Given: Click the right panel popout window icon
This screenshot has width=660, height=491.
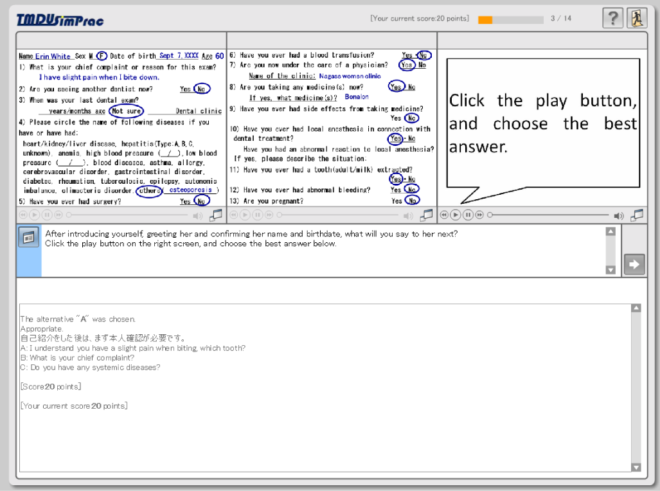Looking at the screenshot, I should point(637,215).
